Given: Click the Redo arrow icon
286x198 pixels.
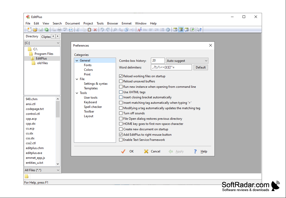Looking at the screenshot, I should tap(108, 30).
